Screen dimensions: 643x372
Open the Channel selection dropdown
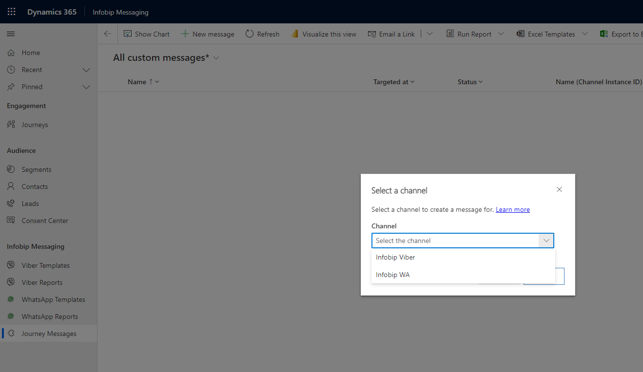[x=546, y=240]
